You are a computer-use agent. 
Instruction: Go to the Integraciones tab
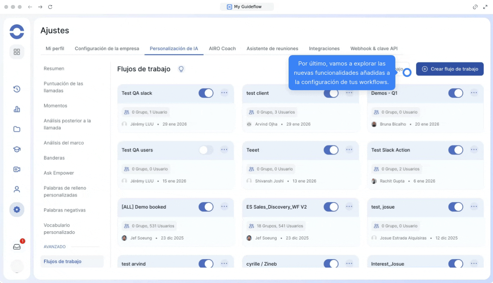324,49
